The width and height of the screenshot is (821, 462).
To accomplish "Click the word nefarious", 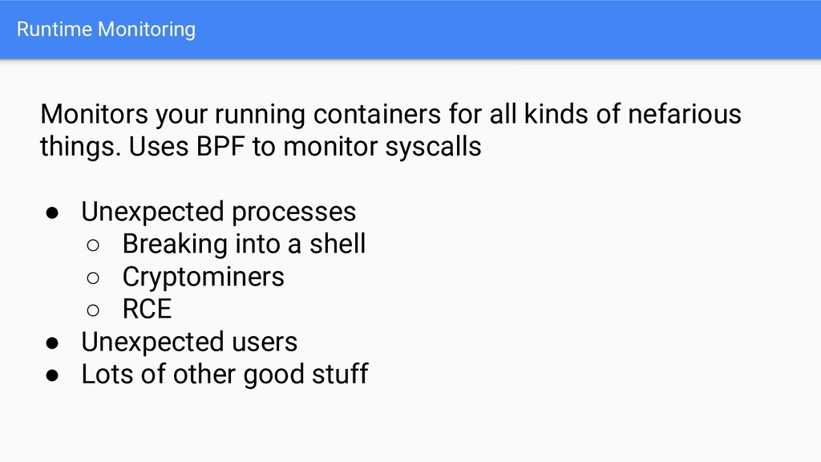I will [x=685, y=114].
